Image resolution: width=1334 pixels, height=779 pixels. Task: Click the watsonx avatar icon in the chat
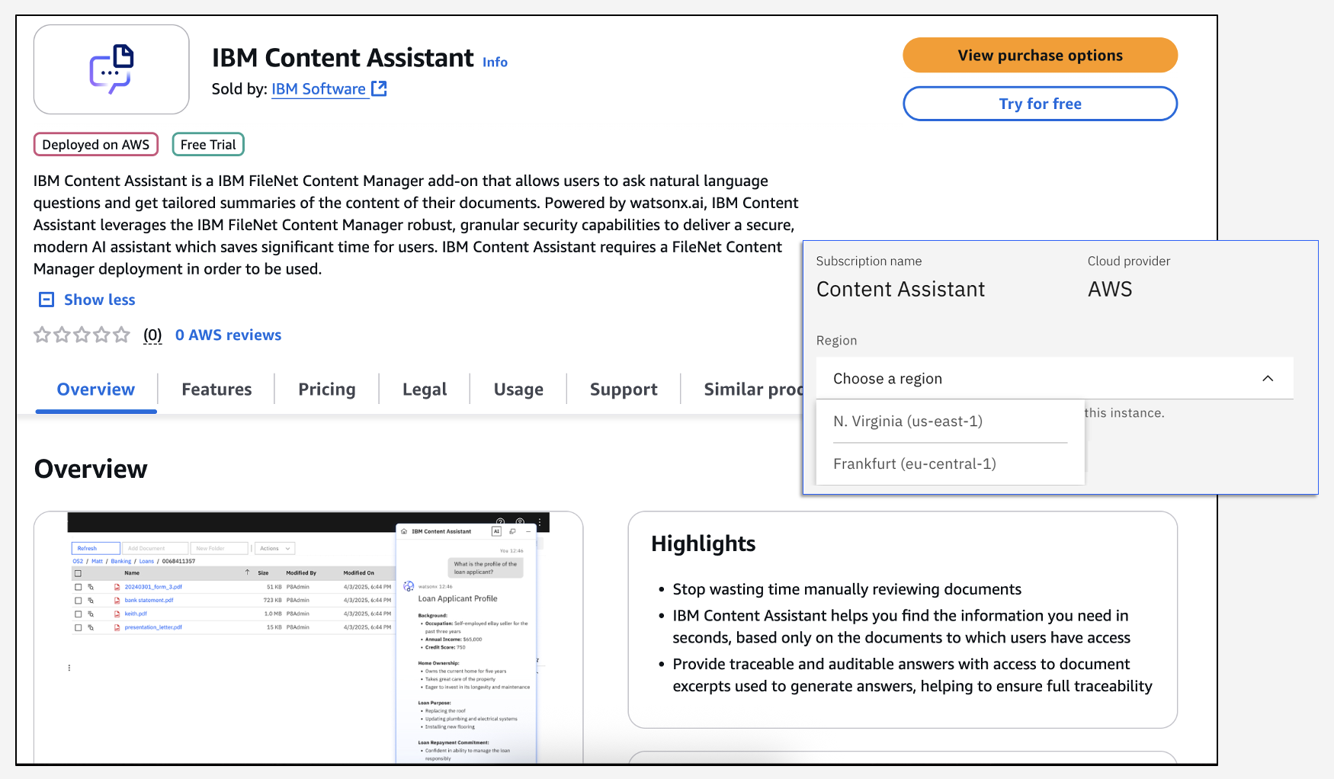click(x=409, y=586)
